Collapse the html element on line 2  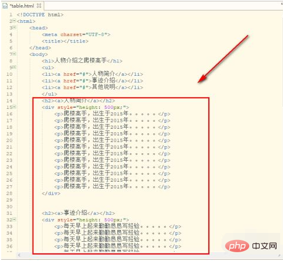tap(14, 21)
